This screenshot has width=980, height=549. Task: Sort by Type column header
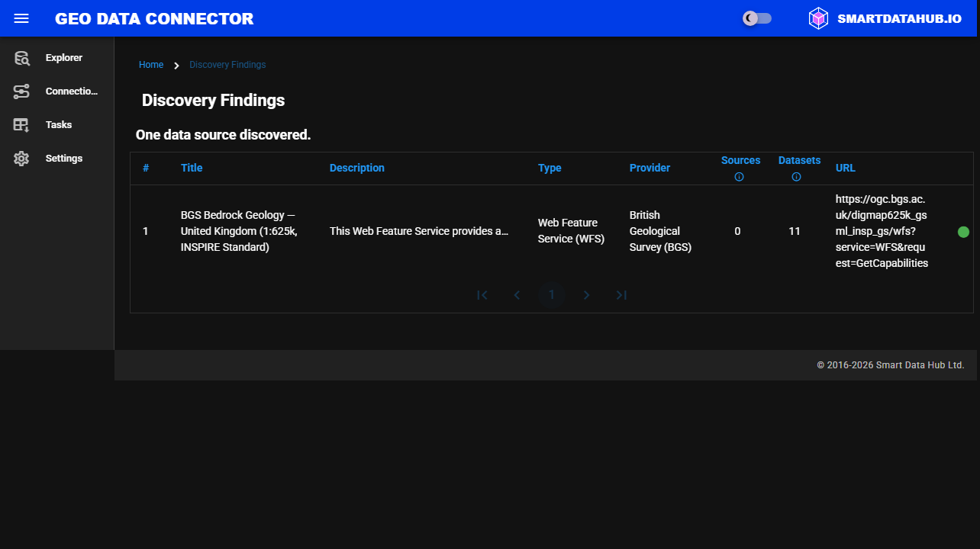[x=550, y=168]
